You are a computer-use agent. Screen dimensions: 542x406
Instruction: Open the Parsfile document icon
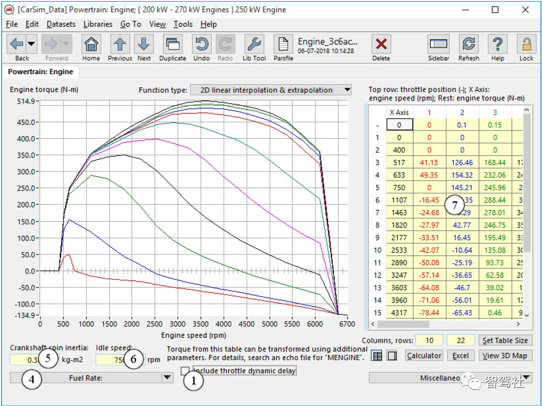[x=283, y=44]
